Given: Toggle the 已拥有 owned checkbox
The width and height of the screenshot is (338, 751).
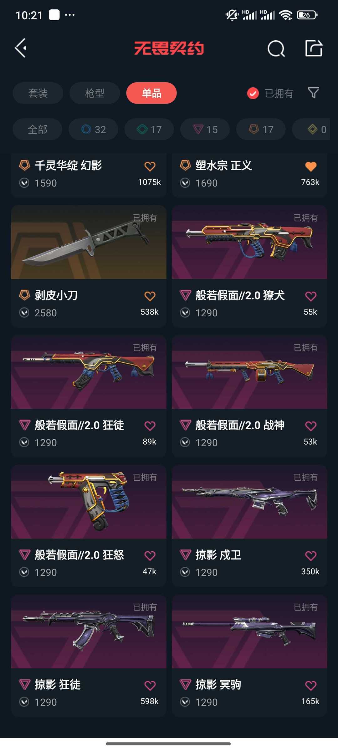Looking at the screenshot, I should pos(253,93).
